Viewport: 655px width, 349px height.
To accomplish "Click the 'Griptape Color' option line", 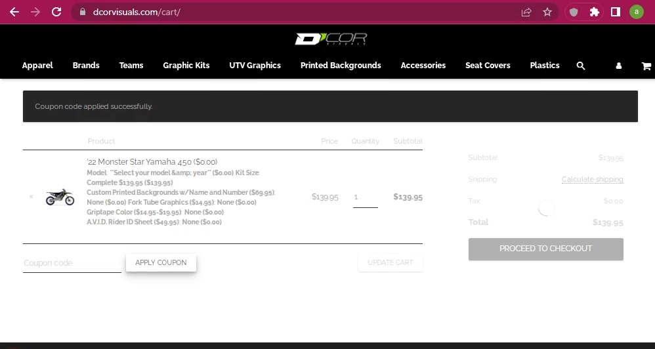I will pyautogui.click(x=156, y=212).
